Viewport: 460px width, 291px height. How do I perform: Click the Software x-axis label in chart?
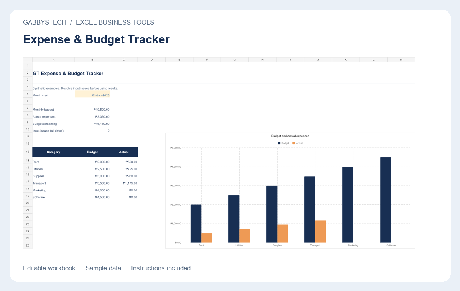point(391,245)
